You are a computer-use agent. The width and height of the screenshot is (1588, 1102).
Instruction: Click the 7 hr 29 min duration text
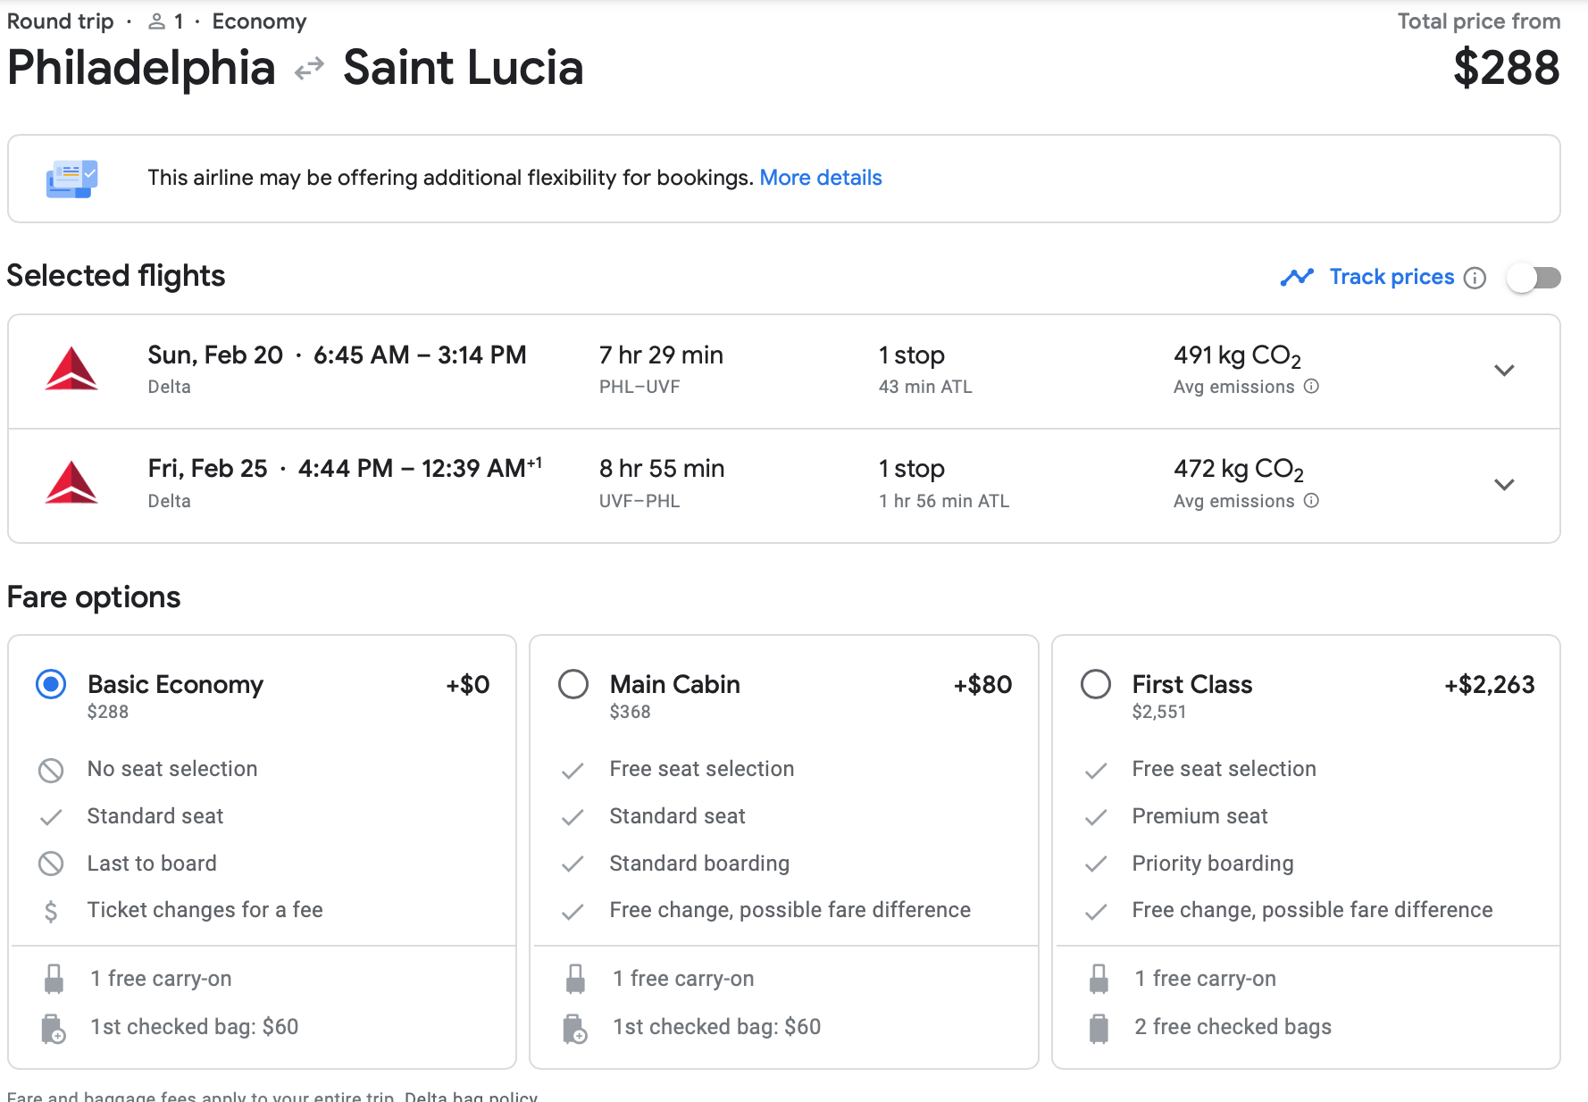pos(661,355)
